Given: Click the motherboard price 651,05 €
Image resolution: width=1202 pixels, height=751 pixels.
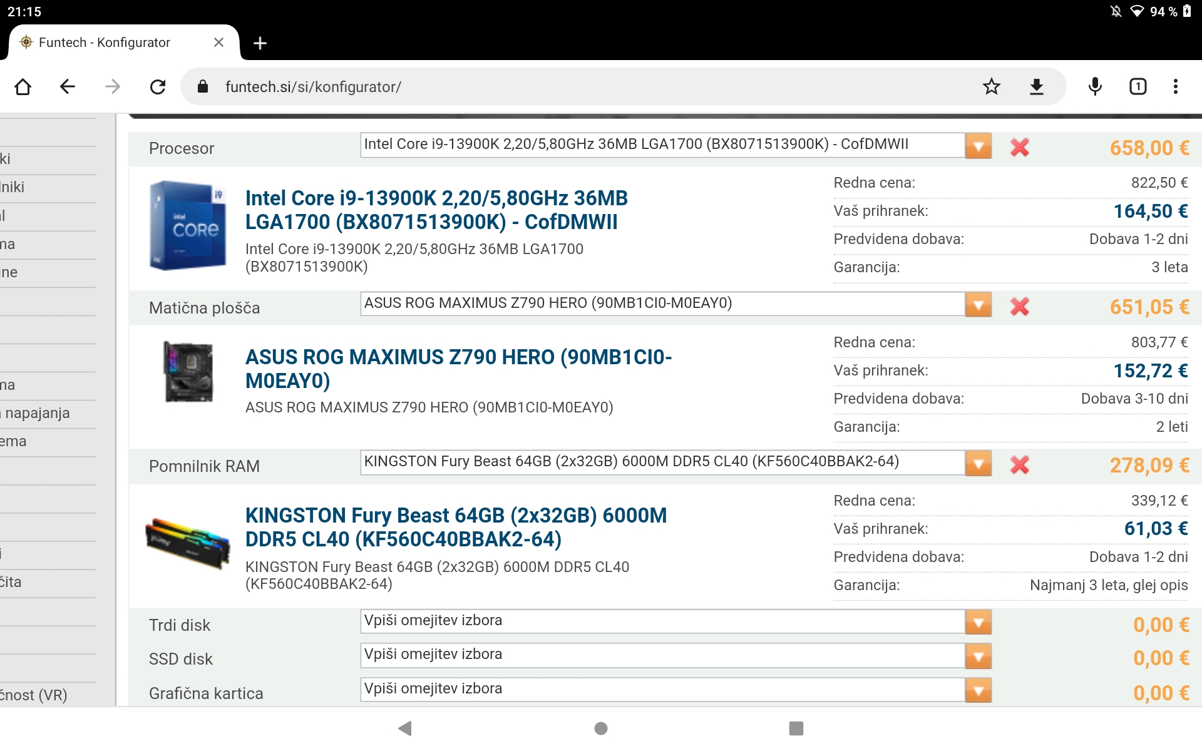Looking at the screenshot, I should 1149,307.
